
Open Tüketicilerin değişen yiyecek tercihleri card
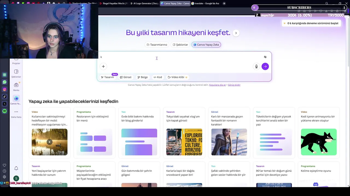[x=274, y=133]
